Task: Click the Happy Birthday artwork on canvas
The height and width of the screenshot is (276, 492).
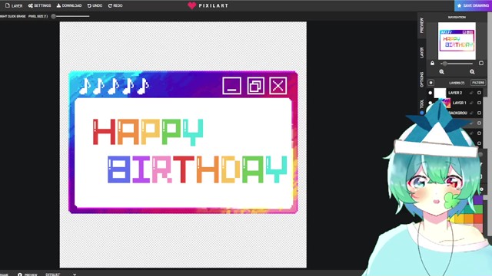Action: click(x=183, y=143)
